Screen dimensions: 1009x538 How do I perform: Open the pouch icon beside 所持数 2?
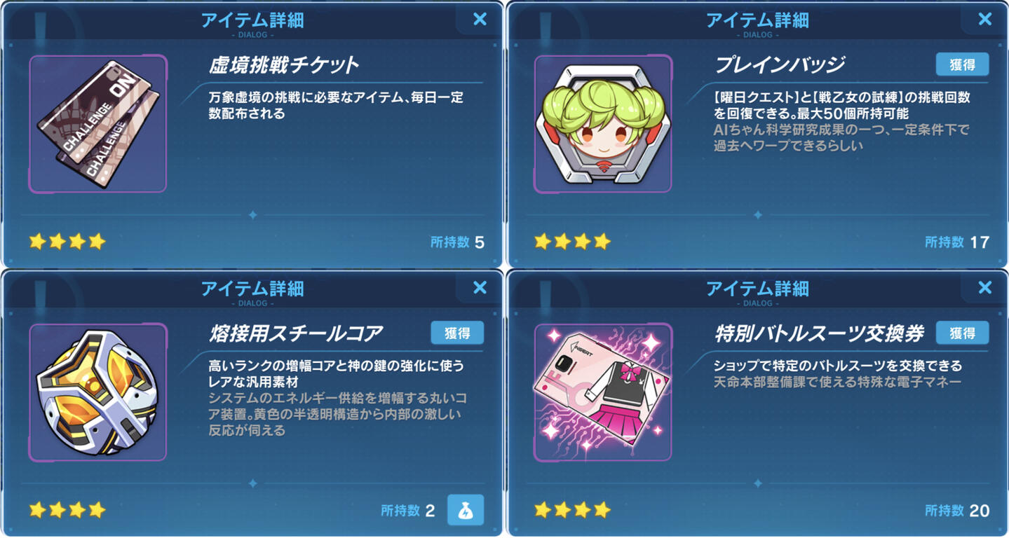click(x=466, y=510)
